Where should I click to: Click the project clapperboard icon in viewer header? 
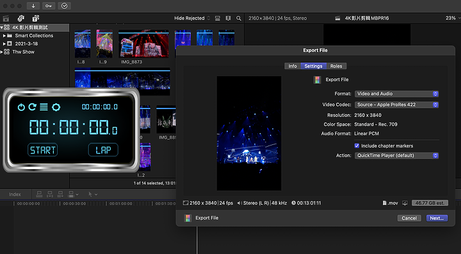pos(338,18)
